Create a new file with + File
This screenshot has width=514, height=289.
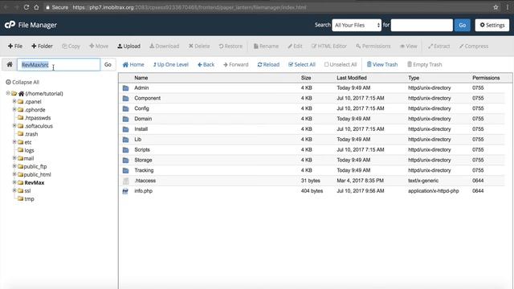coord(15,47)
